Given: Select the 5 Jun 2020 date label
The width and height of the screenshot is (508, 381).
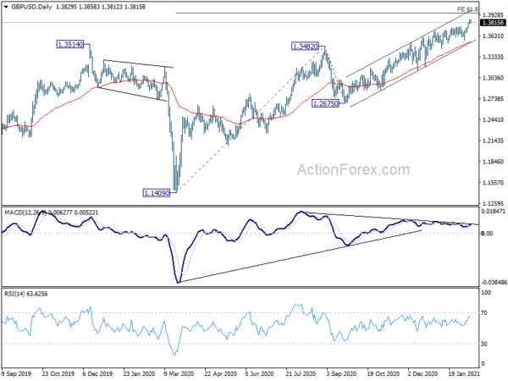Looking at the screenshot, I should (260, 374).
